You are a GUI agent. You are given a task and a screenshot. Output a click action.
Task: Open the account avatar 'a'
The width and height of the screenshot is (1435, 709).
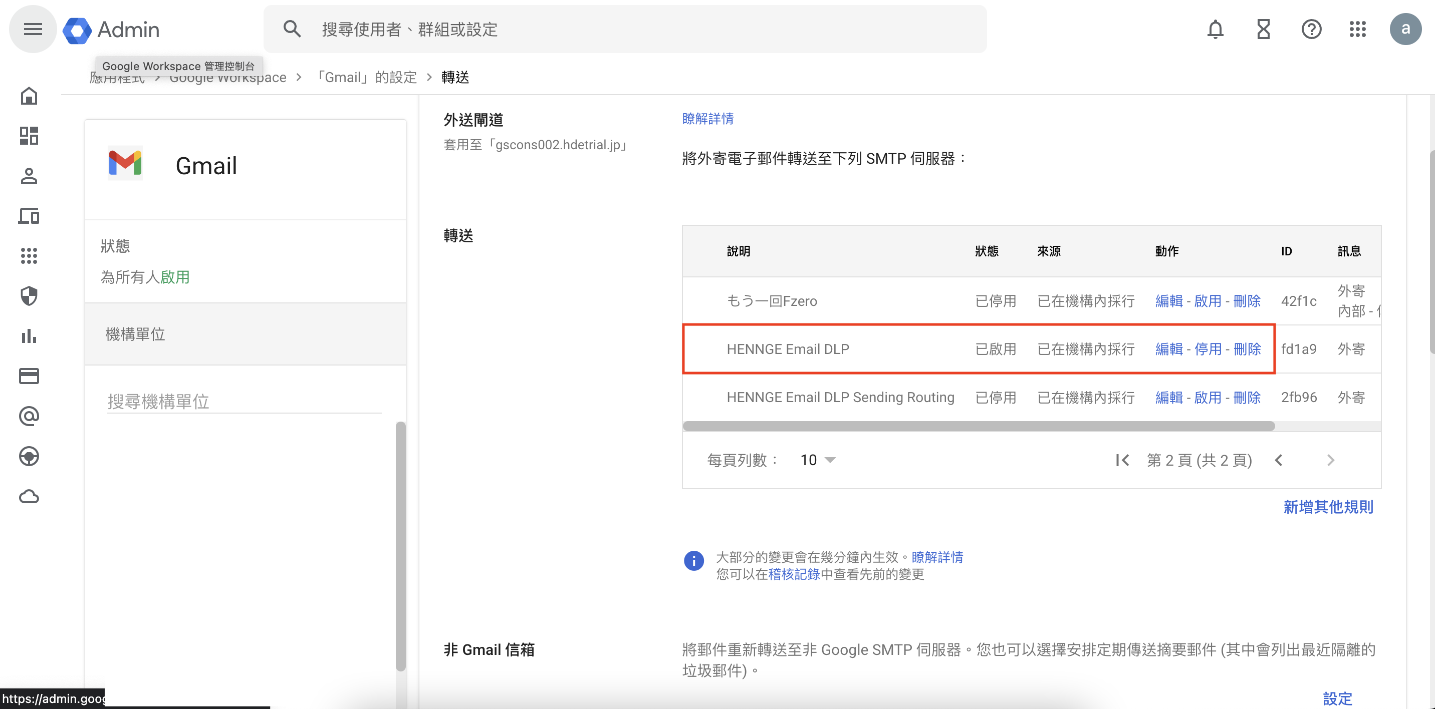tap(1405, 29)
